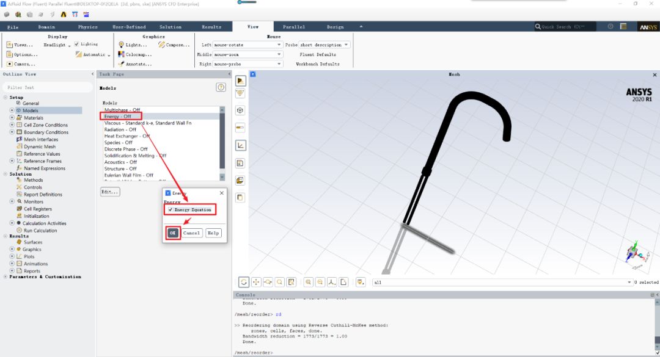This screenshot has height=357, width=660.
Task: Click the blue icon at Mesh window top-left
Action: tap(253, 74)
